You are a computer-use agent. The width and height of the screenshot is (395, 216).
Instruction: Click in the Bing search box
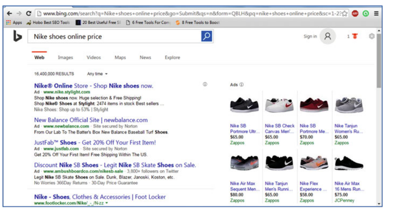pos(115,36)
